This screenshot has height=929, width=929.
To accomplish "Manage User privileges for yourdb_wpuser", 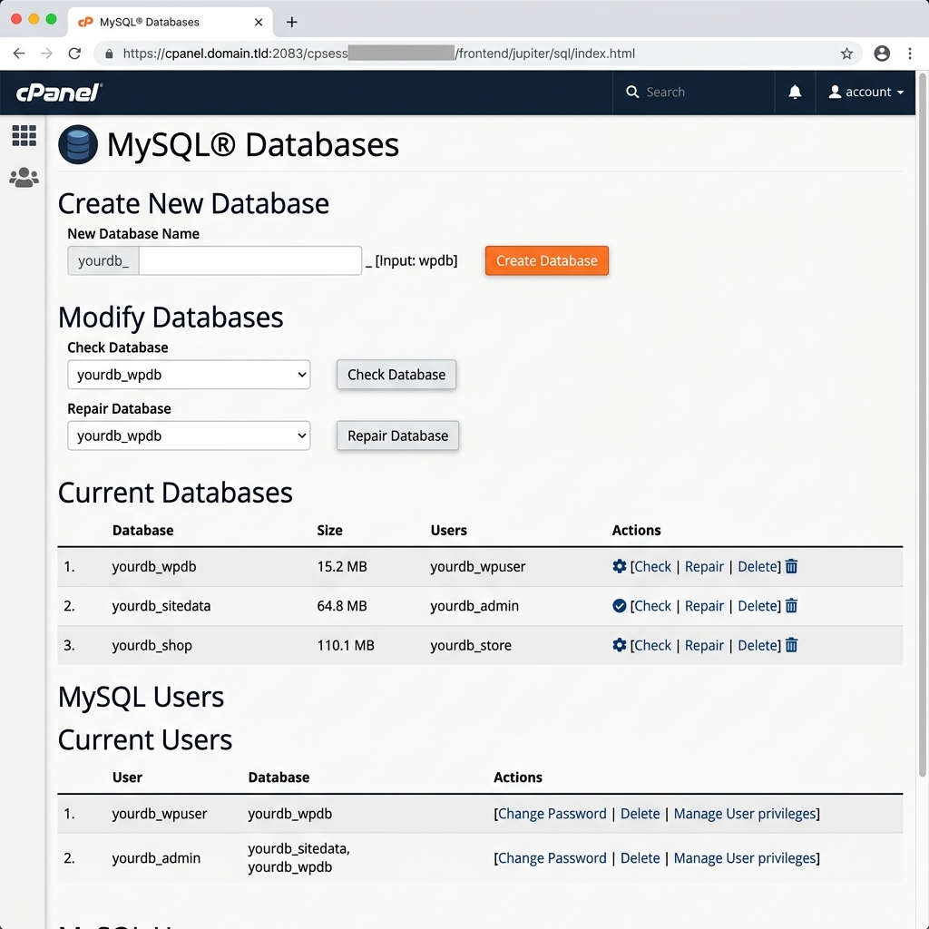I will coord(745,814).
